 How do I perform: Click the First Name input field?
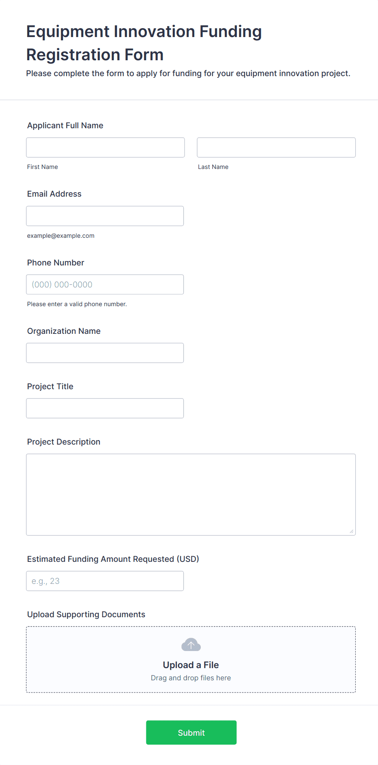[105, 147]
